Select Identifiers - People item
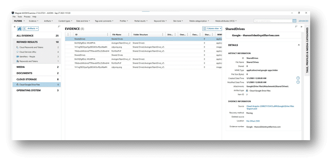 pos(37,57)
